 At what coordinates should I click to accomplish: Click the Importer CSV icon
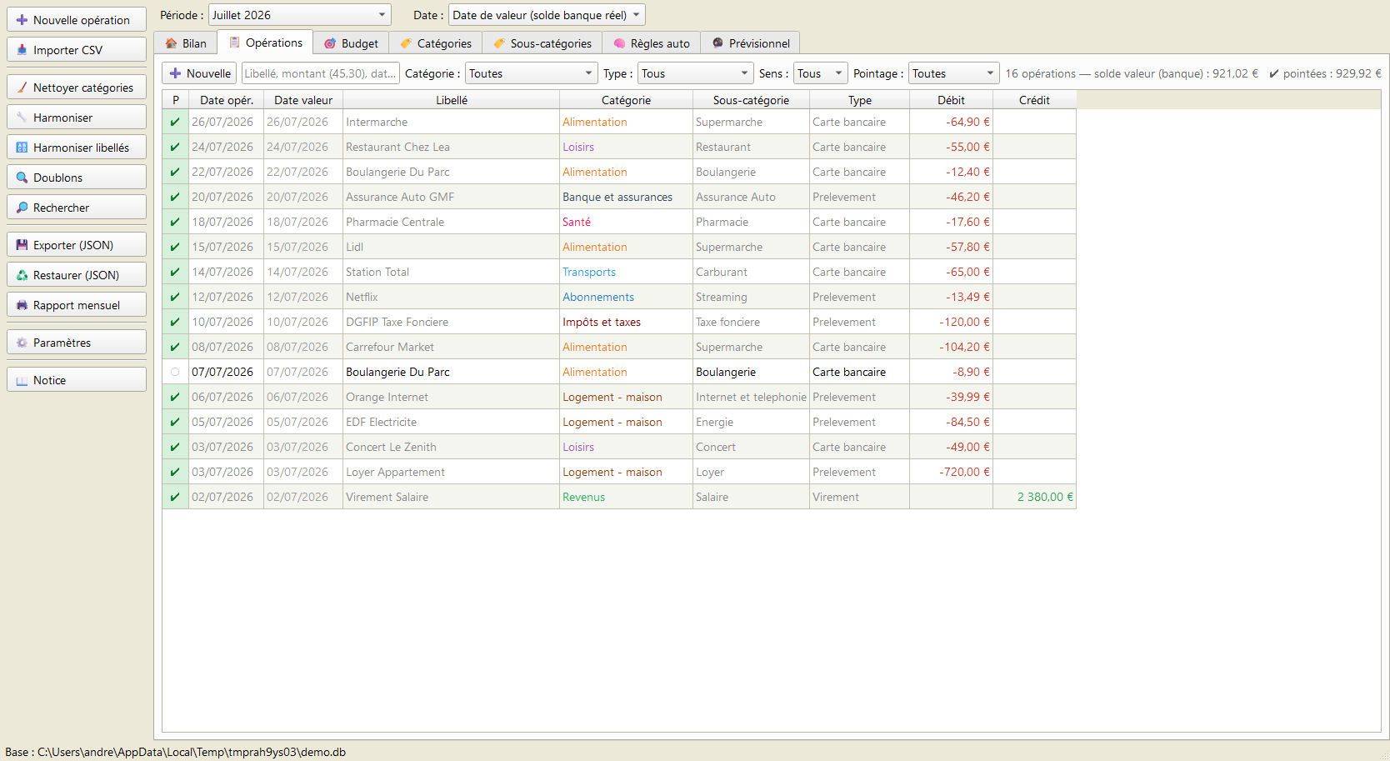22,50
